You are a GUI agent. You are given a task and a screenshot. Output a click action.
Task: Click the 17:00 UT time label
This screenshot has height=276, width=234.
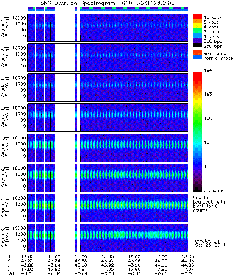[x=161, y=256]
